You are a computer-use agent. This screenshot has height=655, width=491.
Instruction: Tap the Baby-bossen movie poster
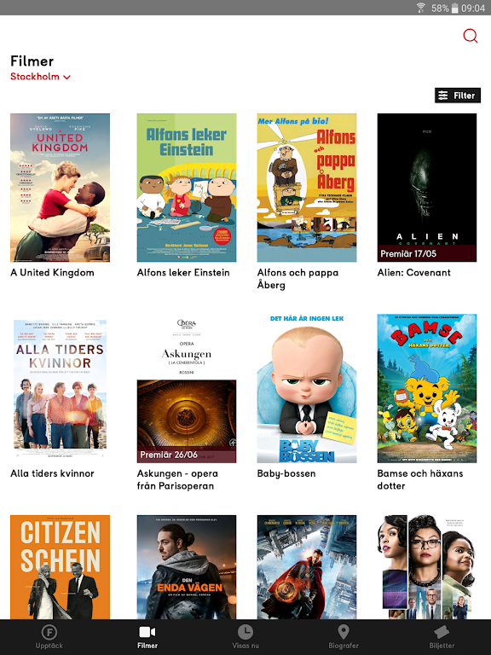click(x=307, y=389)
